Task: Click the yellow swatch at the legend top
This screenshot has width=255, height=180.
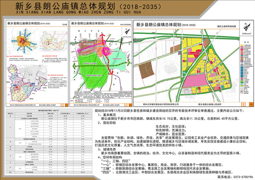Action: [x=242, y=45]
